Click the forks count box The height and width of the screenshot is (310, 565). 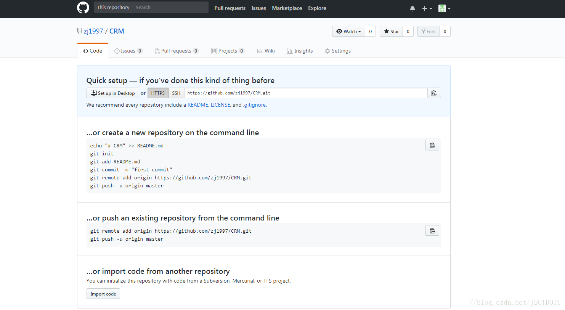point(445,31)
